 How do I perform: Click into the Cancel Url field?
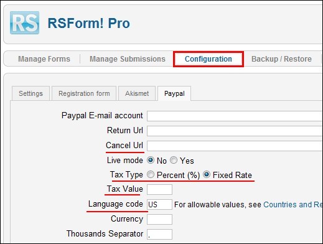pyautogui.click(x=235, y=146)
